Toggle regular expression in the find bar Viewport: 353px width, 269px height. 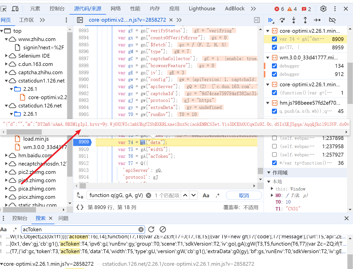(x=218, y=195)
